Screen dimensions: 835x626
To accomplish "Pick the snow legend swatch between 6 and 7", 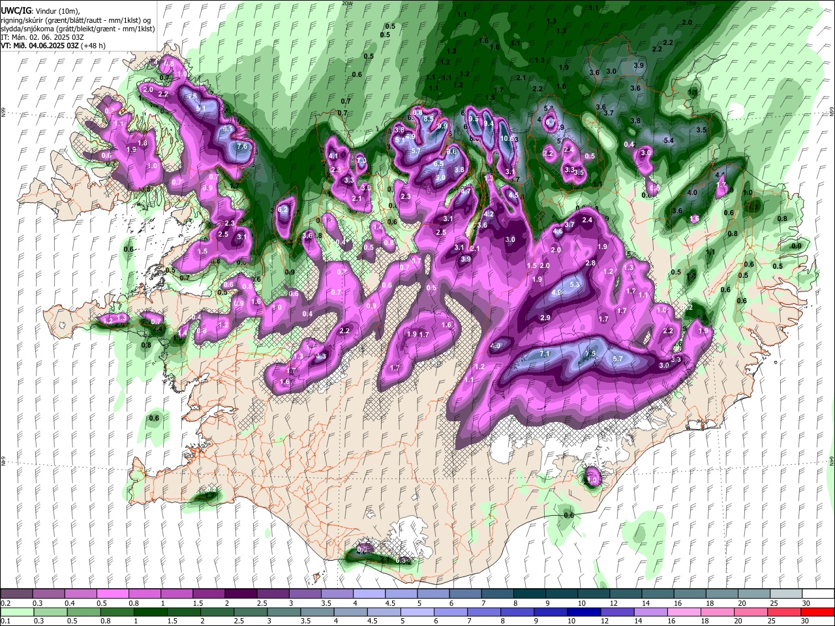I will [465, 593].
